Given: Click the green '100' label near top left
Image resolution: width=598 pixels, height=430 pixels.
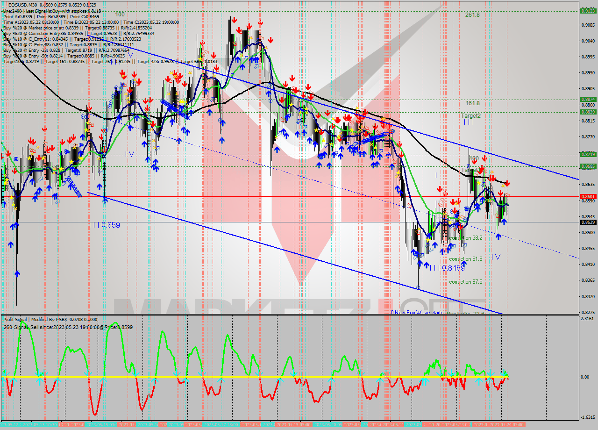Looking at the screenshot, I should click(x=120, y=15).
